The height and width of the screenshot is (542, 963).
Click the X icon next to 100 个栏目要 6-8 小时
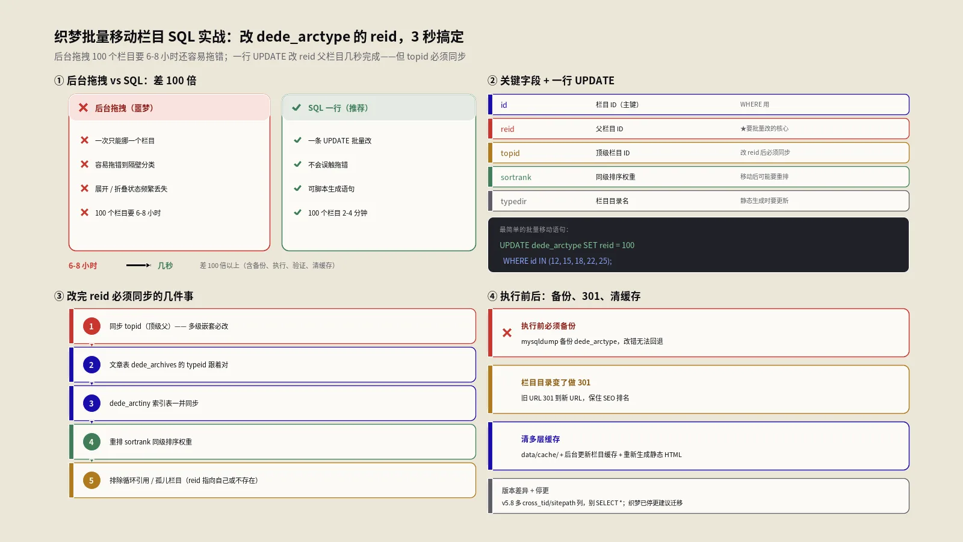coord(84,213)
